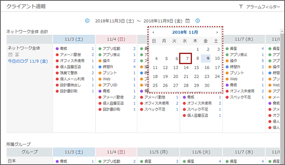Viewport: 285px width, 165px height.
Task: Select day 1 in calendar
Action: coord(198,49)
